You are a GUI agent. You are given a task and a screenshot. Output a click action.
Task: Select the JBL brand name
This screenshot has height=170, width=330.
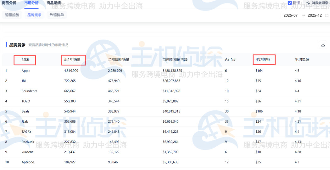pos(24,81)
